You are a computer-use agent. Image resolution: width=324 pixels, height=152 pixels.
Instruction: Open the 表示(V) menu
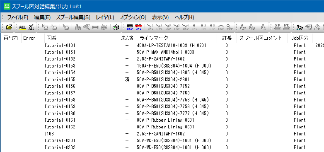(160, 17)
